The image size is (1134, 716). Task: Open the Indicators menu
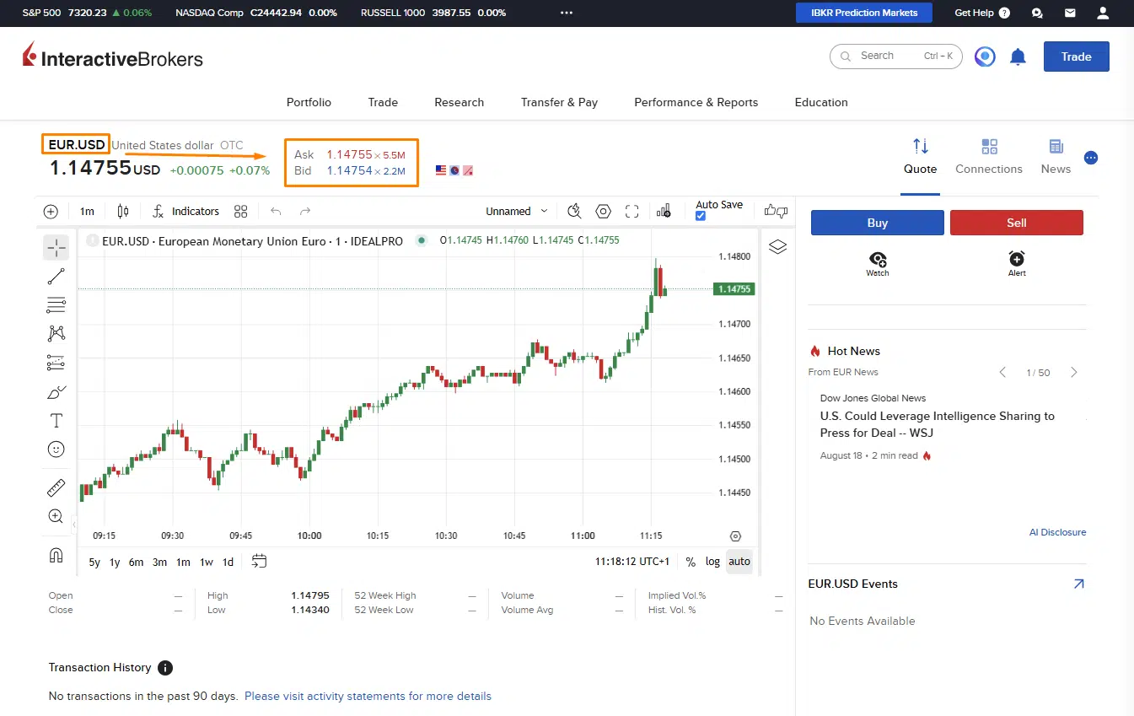pos(185,212)
